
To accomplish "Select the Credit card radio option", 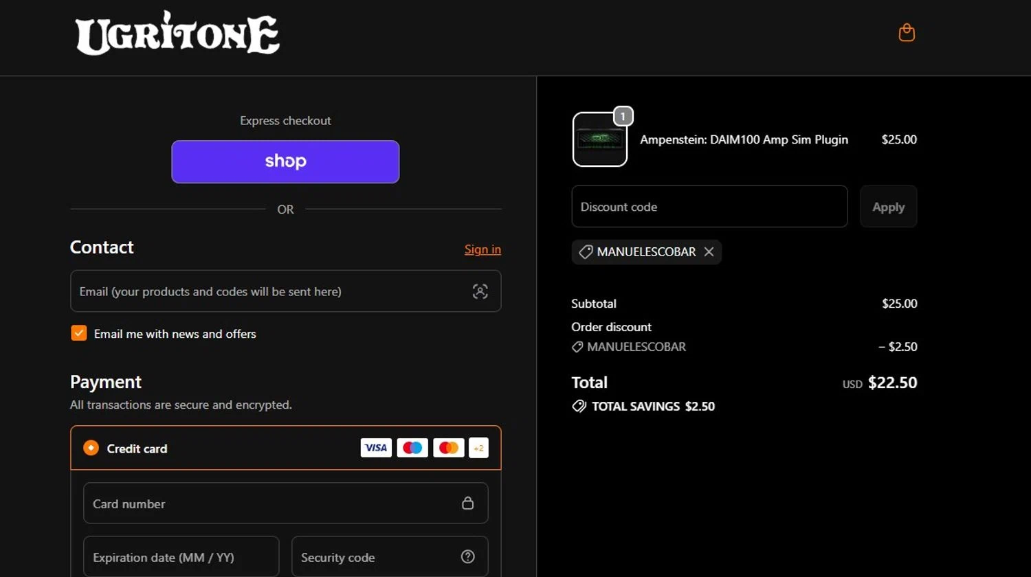I will click(x=91, y=448).
